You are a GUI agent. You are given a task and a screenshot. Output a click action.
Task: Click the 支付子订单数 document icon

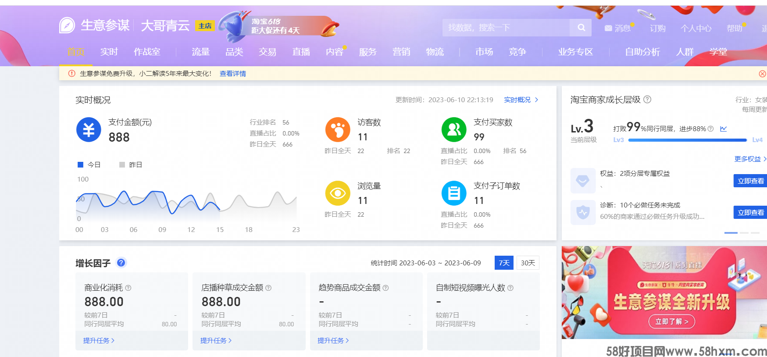pyautogui.click(x=454, y=193)
